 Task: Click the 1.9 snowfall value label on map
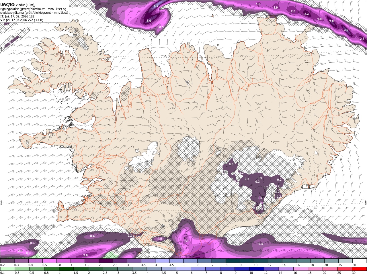[276, 7]
